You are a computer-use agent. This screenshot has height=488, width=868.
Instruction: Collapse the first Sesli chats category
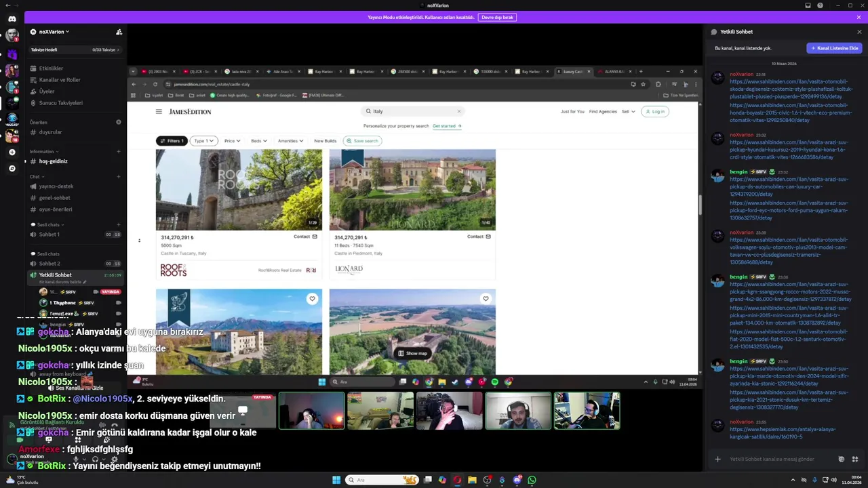[x=47, y=224]
